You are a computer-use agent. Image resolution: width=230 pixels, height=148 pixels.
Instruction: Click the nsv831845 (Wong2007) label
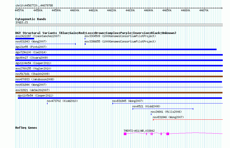[x=128, y=101]
